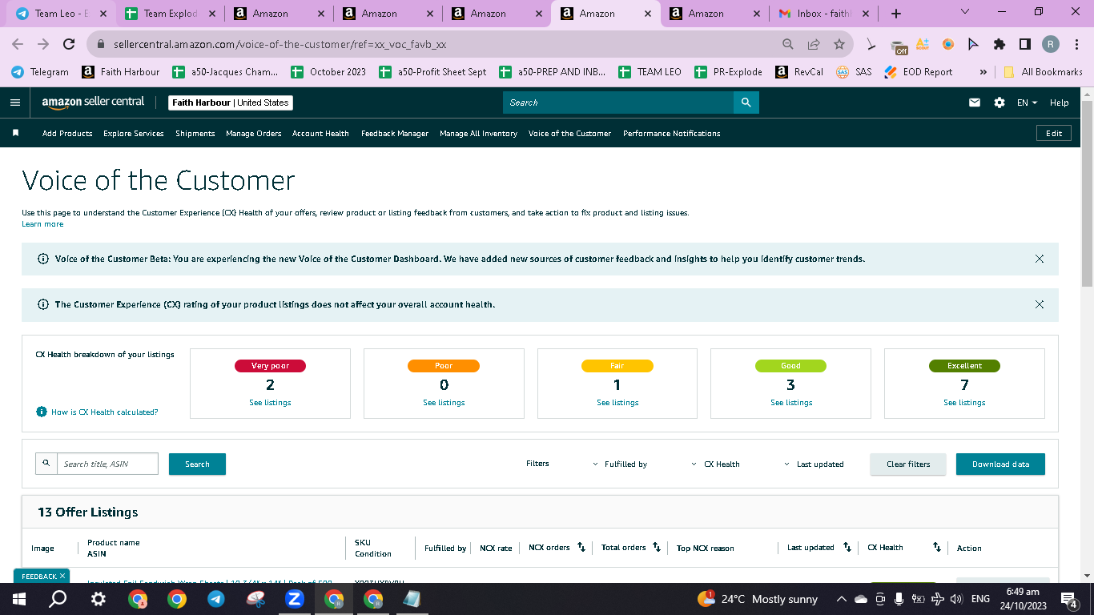The image size is (1094, 615).
Task: Open the Chrome tab search dropdown arrow
Action: click(x=964, y=12)
